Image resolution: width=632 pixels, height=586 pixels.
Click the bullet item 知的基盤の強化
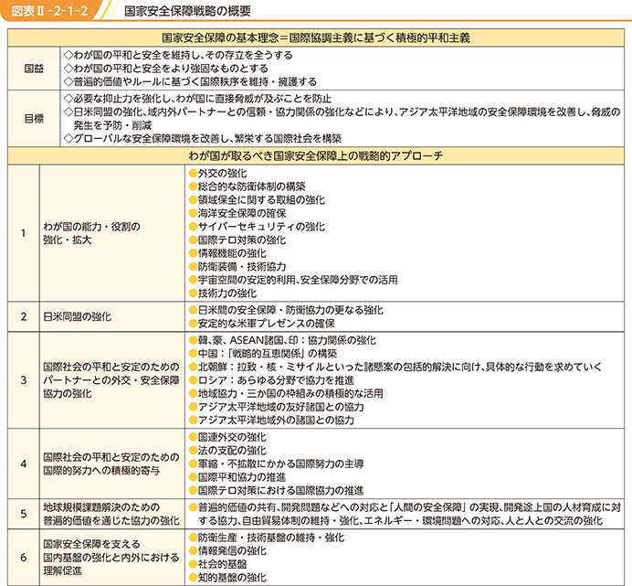227,578
